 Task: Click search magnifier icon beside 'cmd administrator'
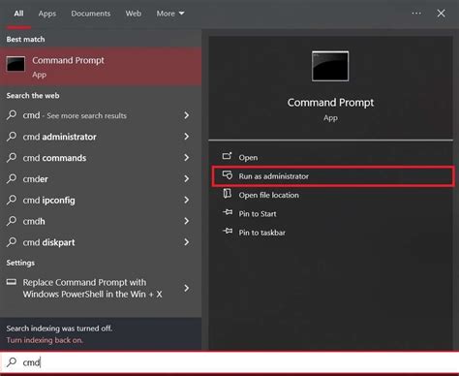(x=12, y=137)
